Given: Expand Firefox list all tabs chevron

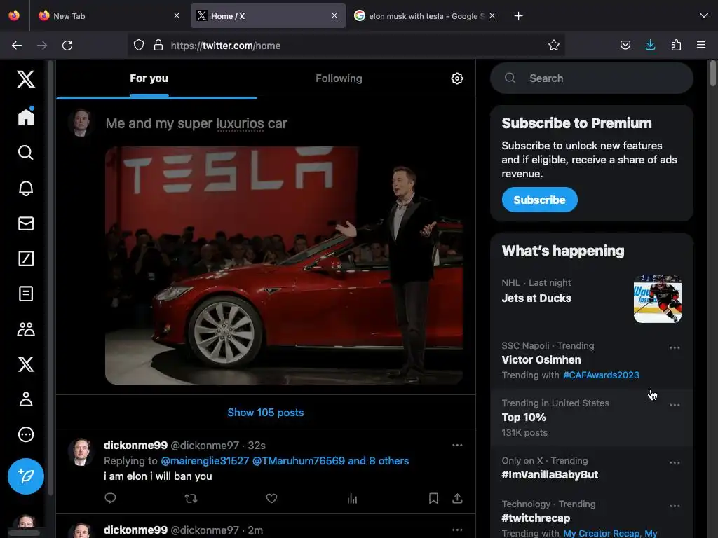Looking at the screenshot, I should 703,15.
